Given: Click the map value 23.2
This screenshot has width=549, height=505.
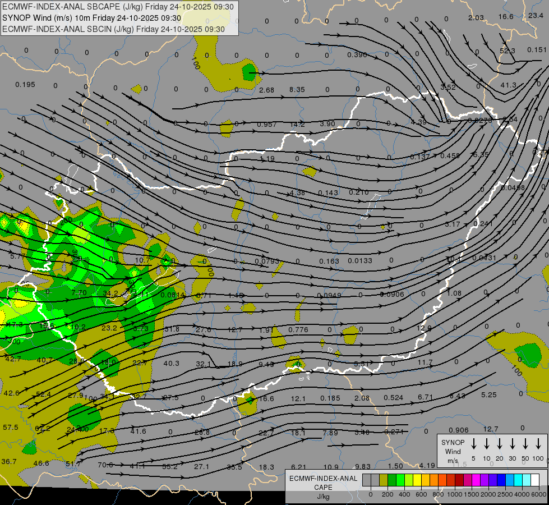Looking at the screenshot, I should click(x=109, y=328).
